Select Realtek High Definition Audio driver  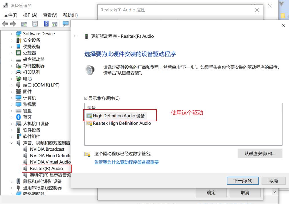[122, 123]
